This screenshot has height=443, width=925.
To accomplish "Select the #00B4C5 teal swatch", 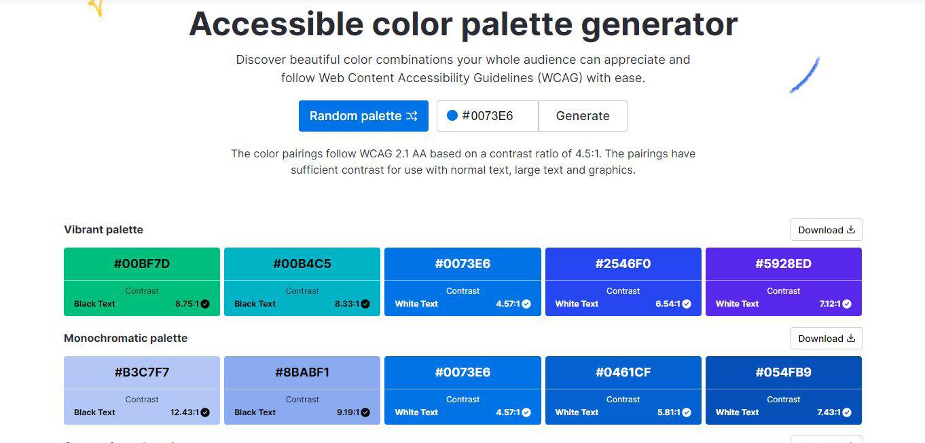I will tap(302, 264).
